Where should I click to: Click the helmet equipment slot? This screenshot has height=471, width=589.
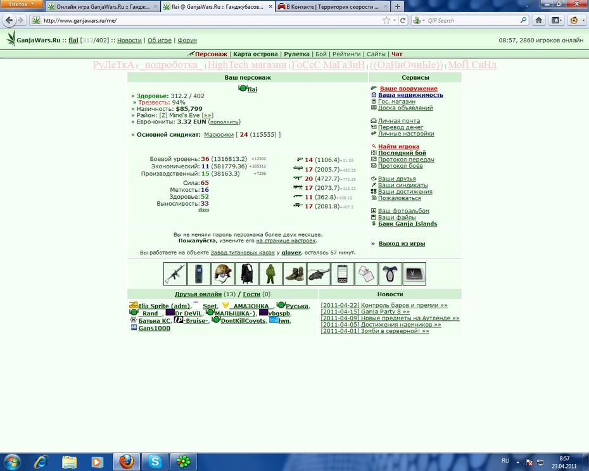[223, 274]
